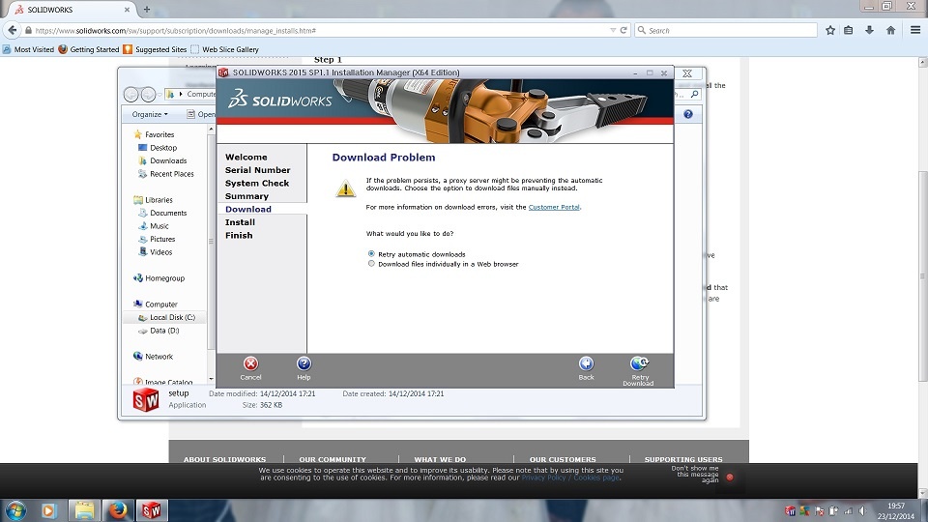This screenshot has height=522, width=928.
Task: Open Firefox downloads arrow icon
Action: (x=869, y=30)
